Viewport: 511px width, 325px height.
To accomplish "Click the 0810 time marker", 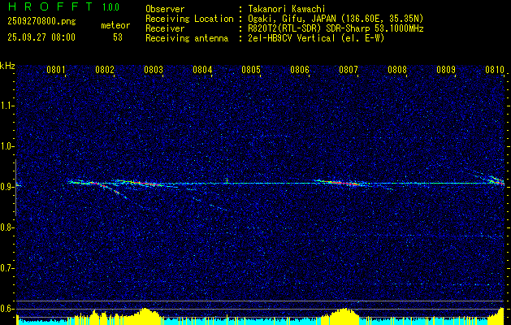I will (495, 69).
